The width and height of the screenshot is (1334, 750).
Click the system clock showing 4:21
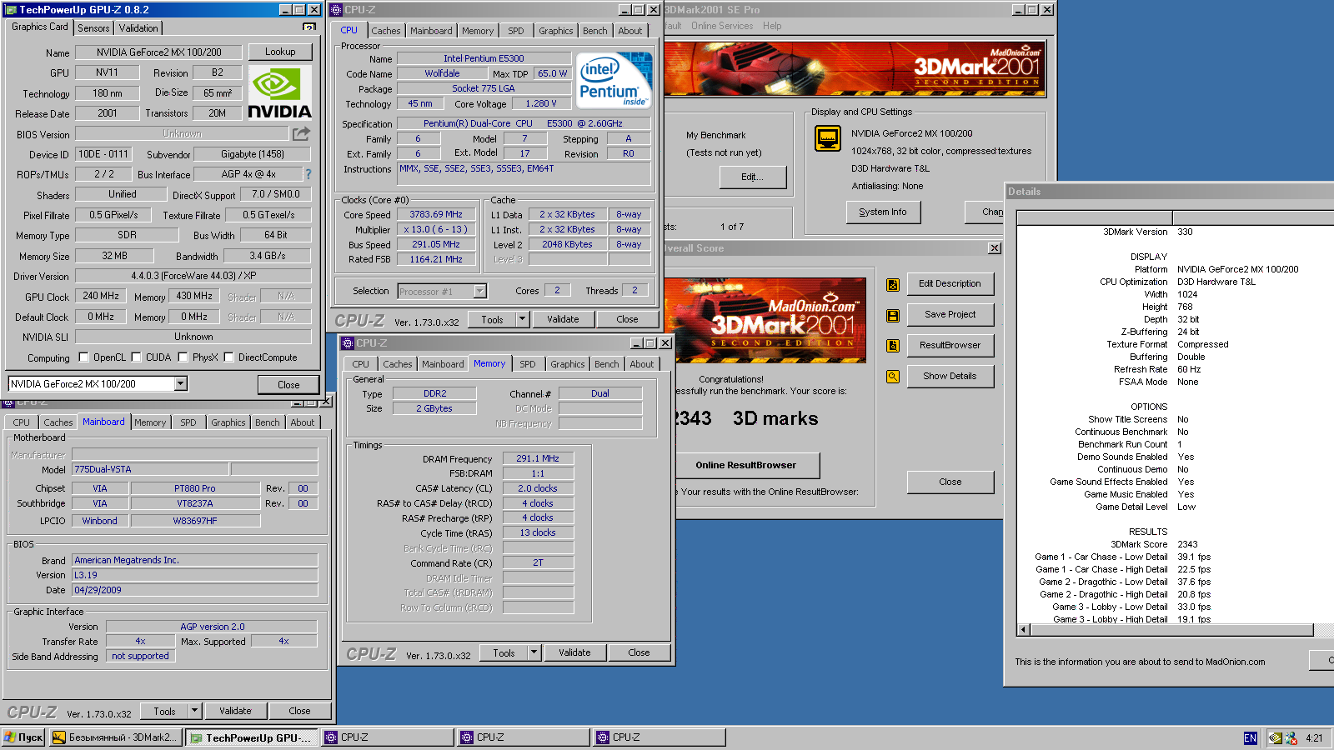(1315, 737)
